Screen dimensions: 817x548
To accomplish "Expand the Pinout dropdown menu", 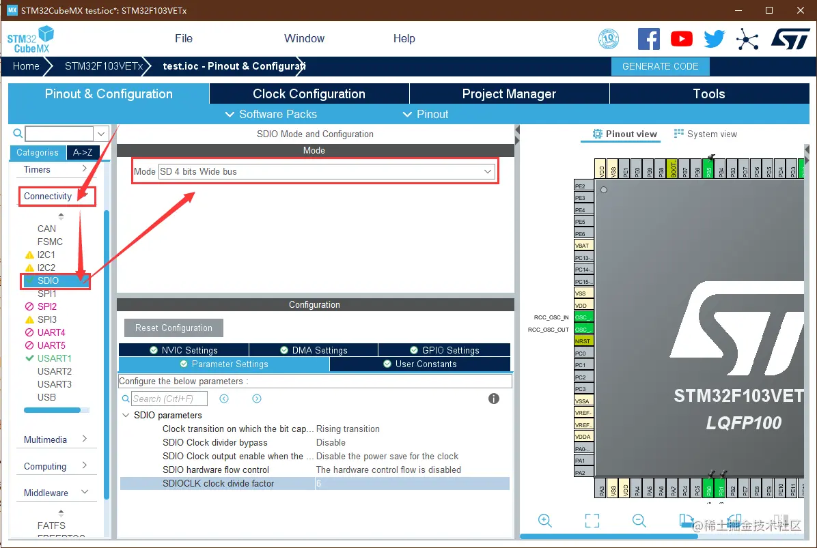I will tap(426, 114).
